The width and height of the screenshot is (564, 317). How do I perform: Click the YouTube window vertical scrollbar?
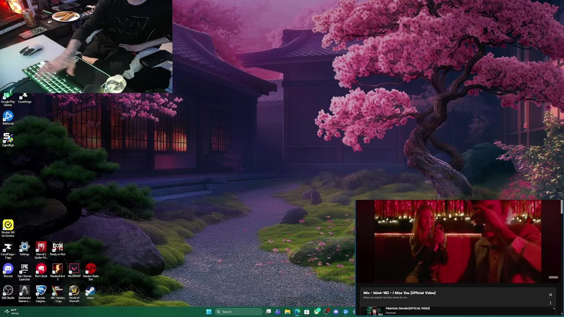click(x=562, y=207)
